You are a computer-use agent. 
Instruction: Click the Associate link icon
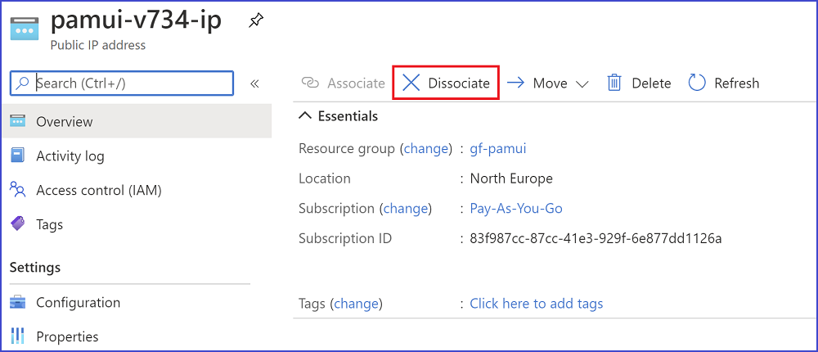(310, 83)
